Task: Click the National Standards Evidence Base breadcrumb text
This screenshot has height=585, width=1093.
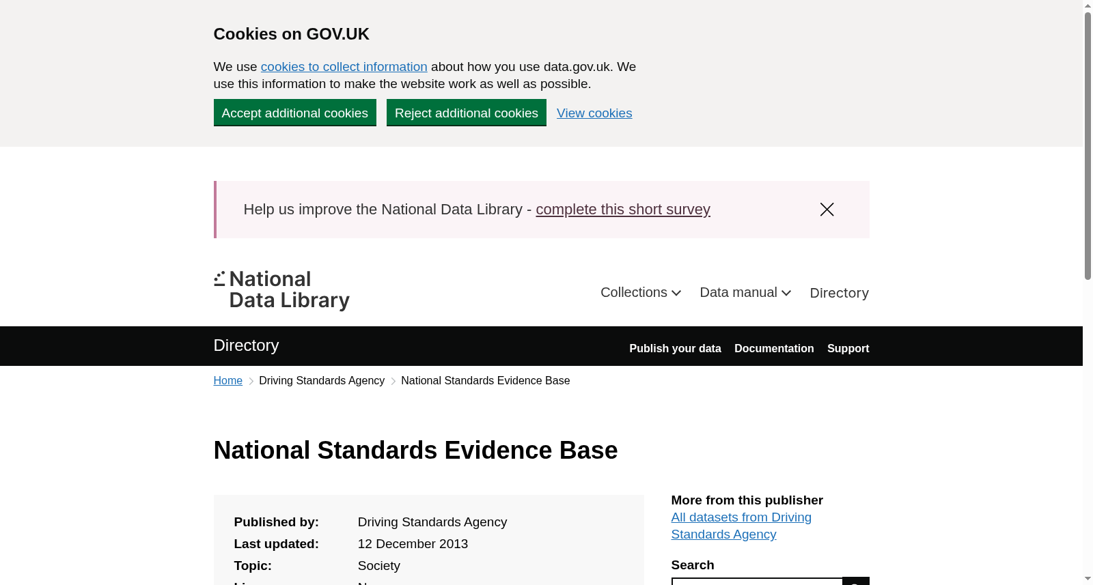Action: [x=486, y=381]
